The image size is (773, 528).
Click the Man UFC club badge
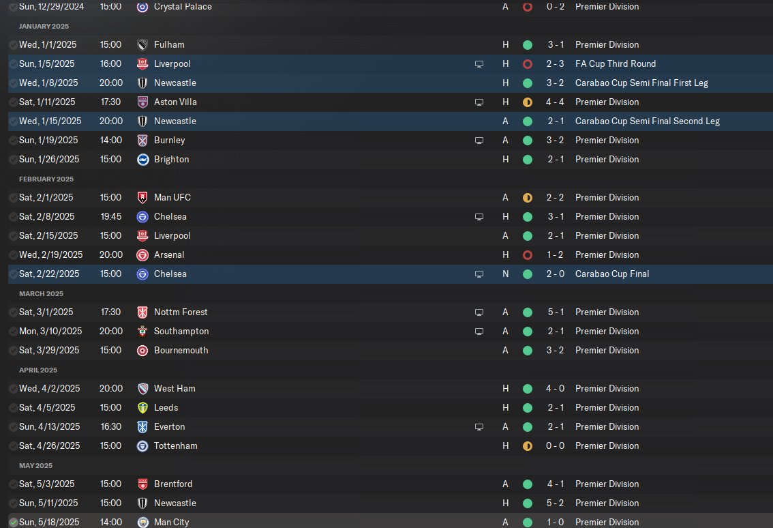point(142,197)
